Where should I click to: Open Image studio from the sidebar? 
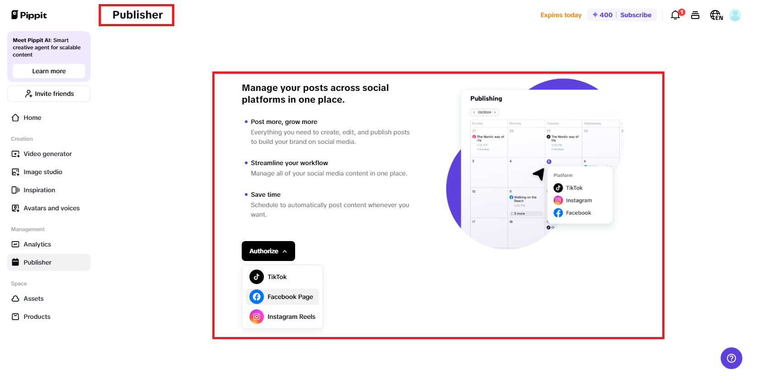[x=42, y=172]
